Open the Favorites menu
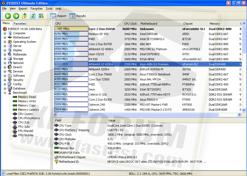247x176 pixels. tap(37, 8)
